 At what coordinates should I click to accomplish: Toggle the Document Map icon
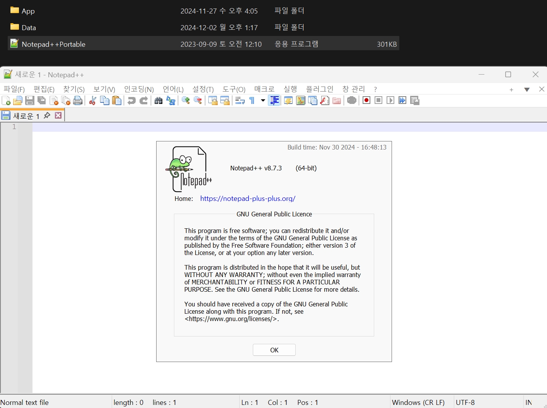(x=301, y=101)
